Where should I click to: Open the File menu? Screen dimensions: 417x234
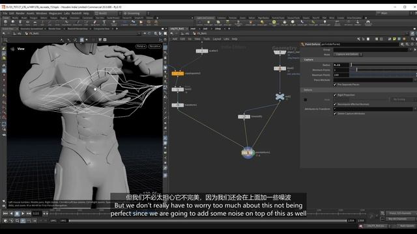pyautogui.click(x=5, y=13)
